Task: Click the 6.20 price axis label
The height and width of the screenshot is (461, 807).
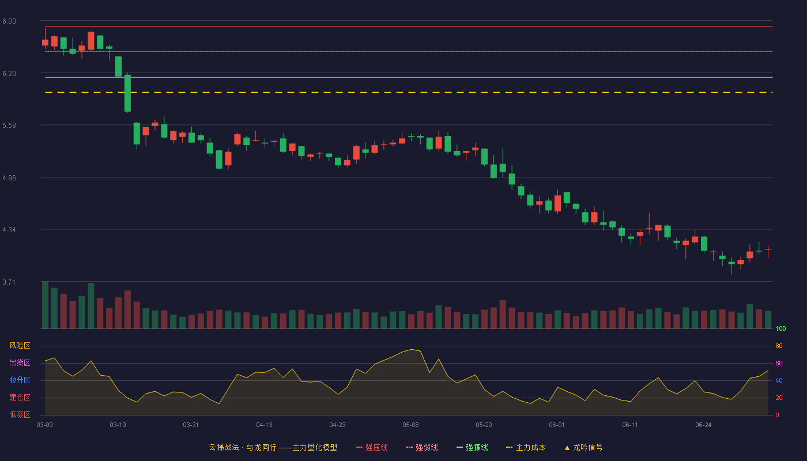Action: click(9, 74)
